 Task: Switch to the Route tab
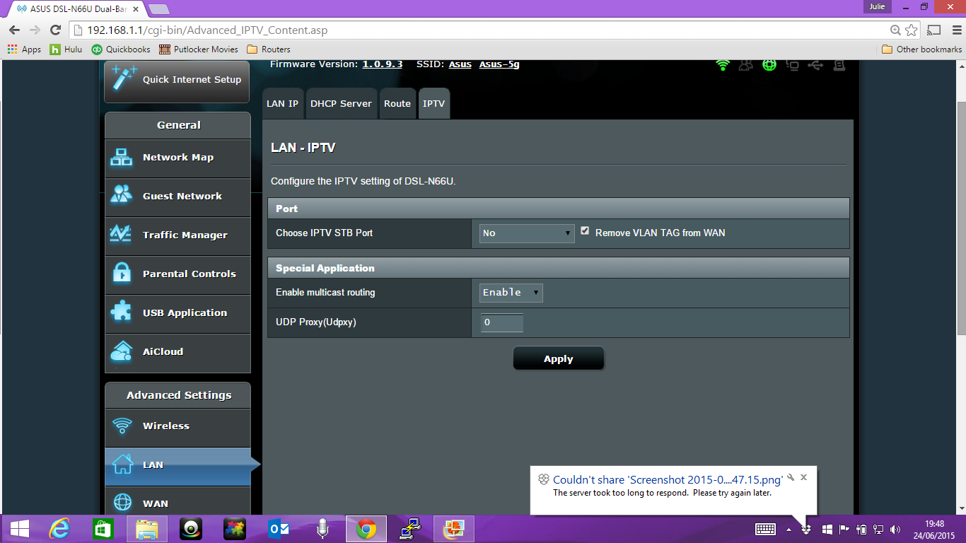coord(397,104)
